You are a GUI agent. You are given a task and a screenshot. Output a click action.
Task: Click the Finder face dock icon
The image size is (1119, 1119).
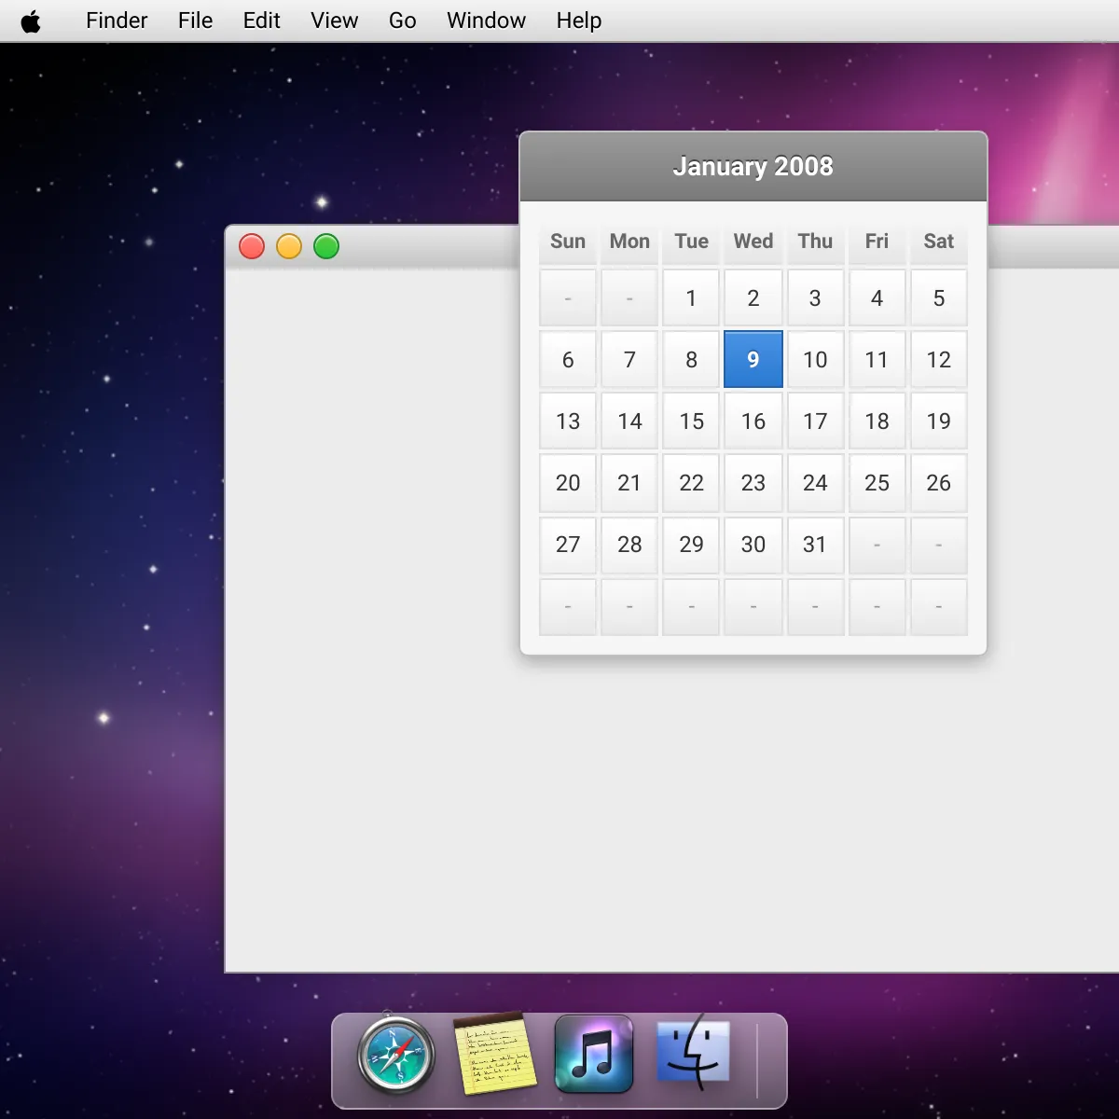(693, 1055)
